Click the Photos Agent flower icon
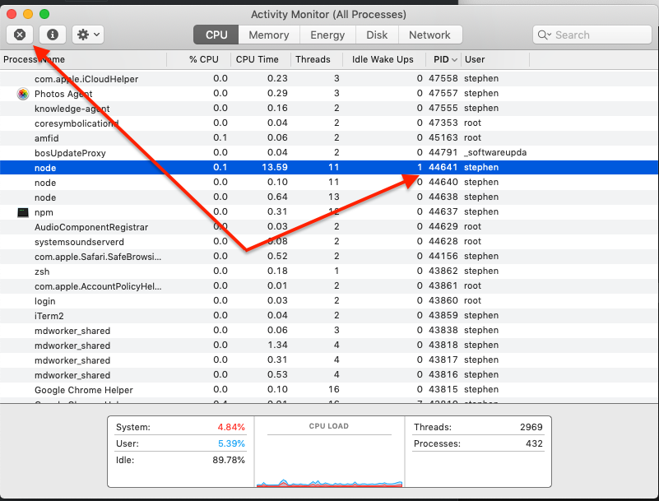Image resolution: width=659 pixels, height=501 pixels. (23, 94)
